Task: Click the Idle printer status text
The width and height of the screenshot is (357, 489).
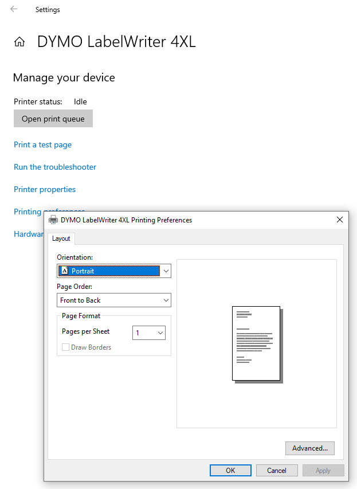Action: 80,101
